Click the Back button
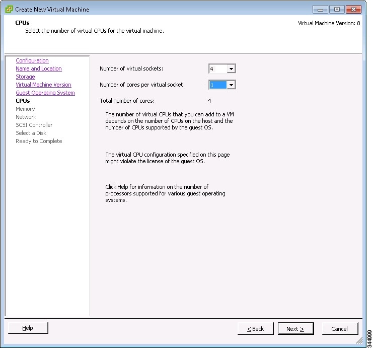 coord(256,329)
